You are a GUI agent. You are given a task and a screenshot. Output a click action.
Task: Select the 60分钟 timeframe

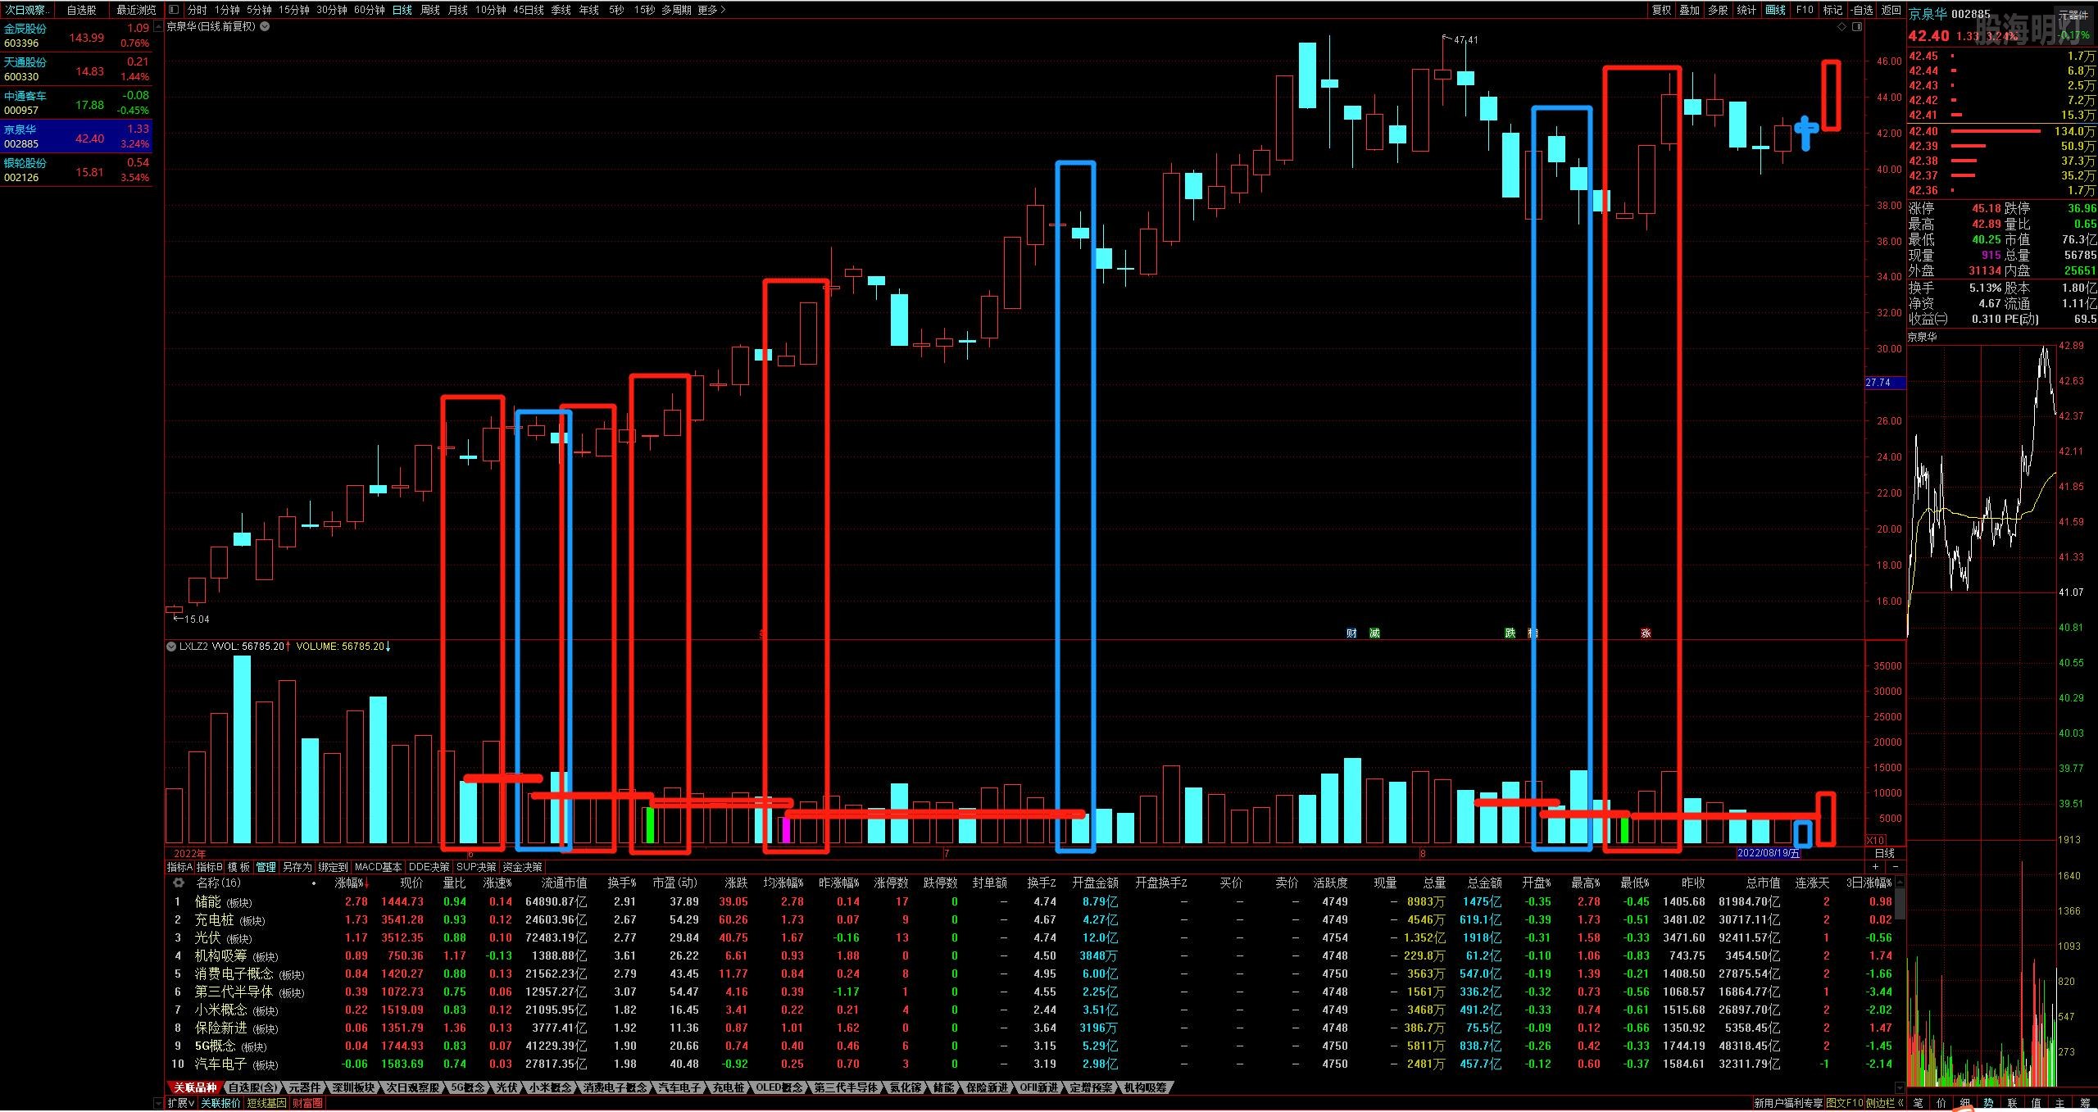[370, 10]
